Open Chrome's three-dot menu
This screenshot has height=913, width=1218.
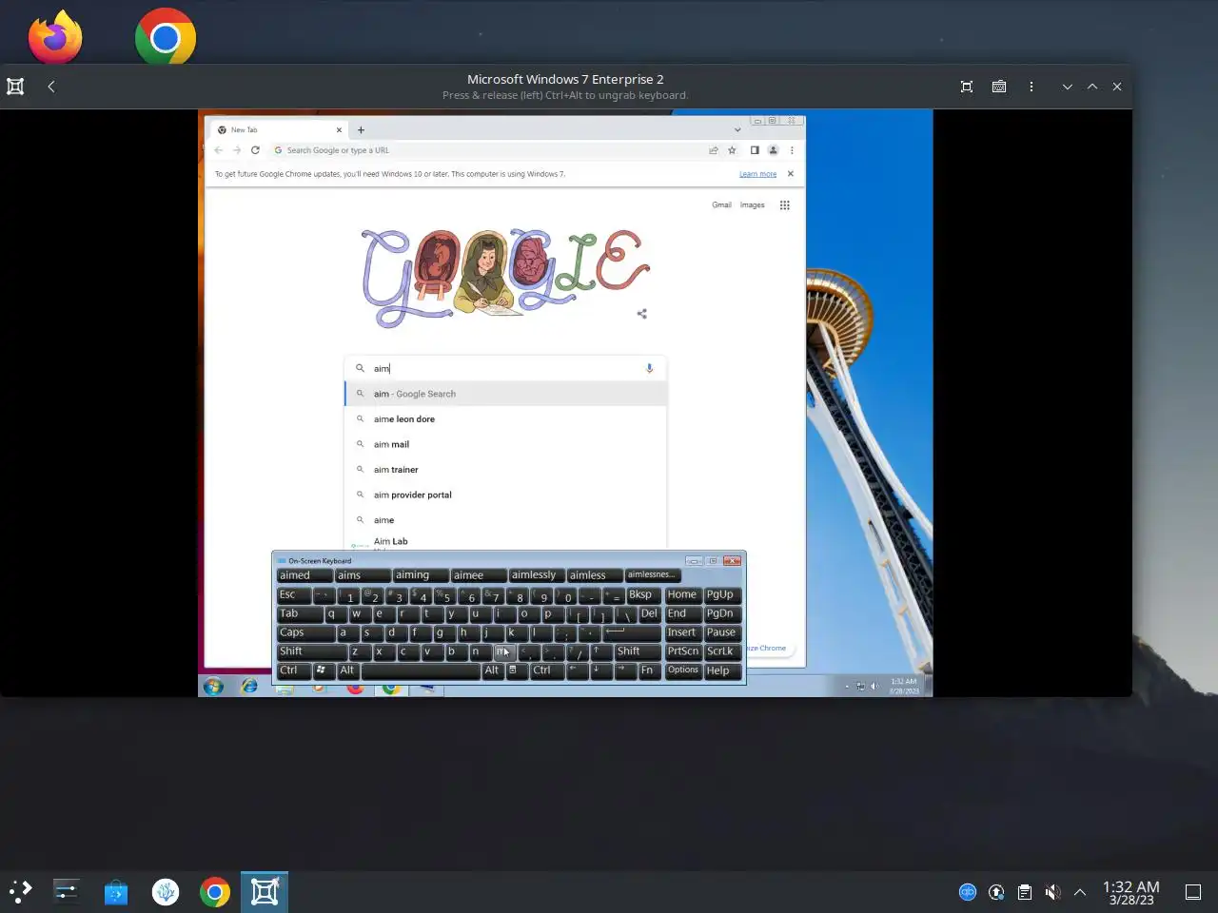tap(792, 150)
